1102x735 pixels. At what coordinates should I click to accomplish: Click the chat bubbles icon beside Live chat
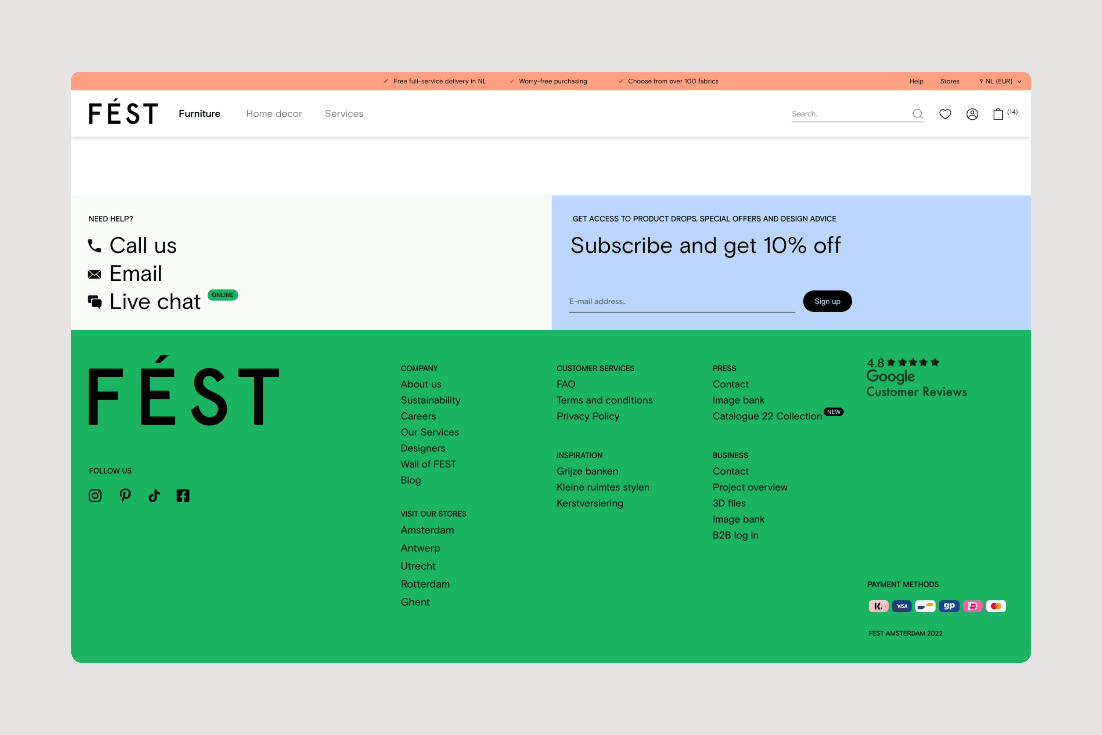[x=95, y=302]
